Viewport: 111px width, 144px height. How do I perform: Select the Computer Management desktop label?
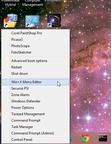click(x=32, y=3)
